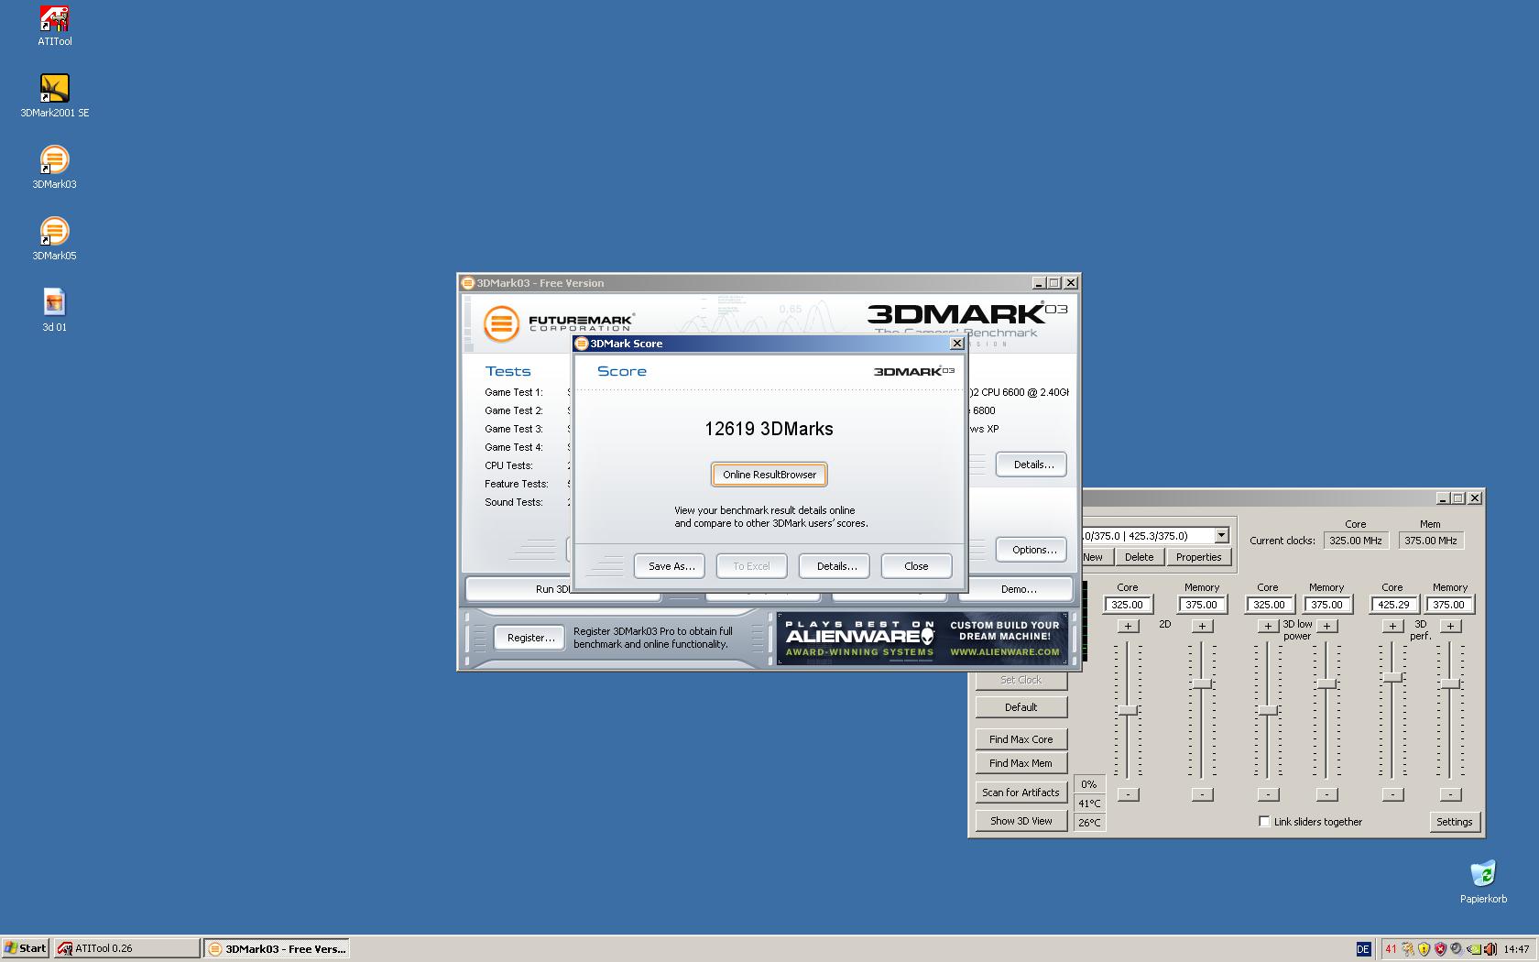Click the volume speaker tray icon
Image resolution: width=1539 pixels, height=962 pixels.
pyautogui.click(x=1490, y=949)
